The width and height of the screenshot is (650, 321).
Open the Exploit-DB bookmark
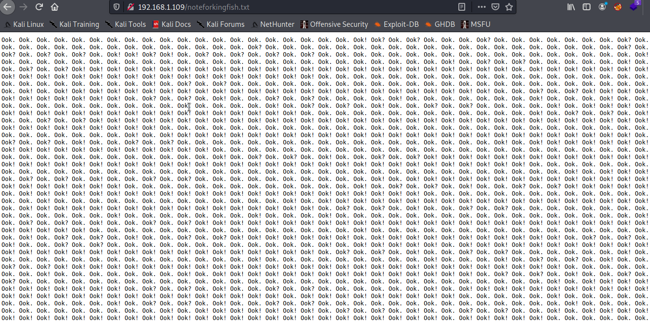tap(396, 24)
